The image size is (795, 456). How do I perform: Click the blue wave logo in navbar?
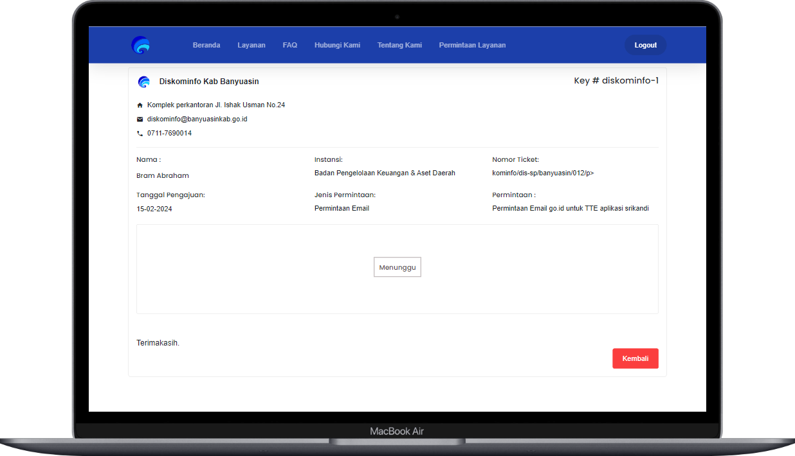click(140, 45)
